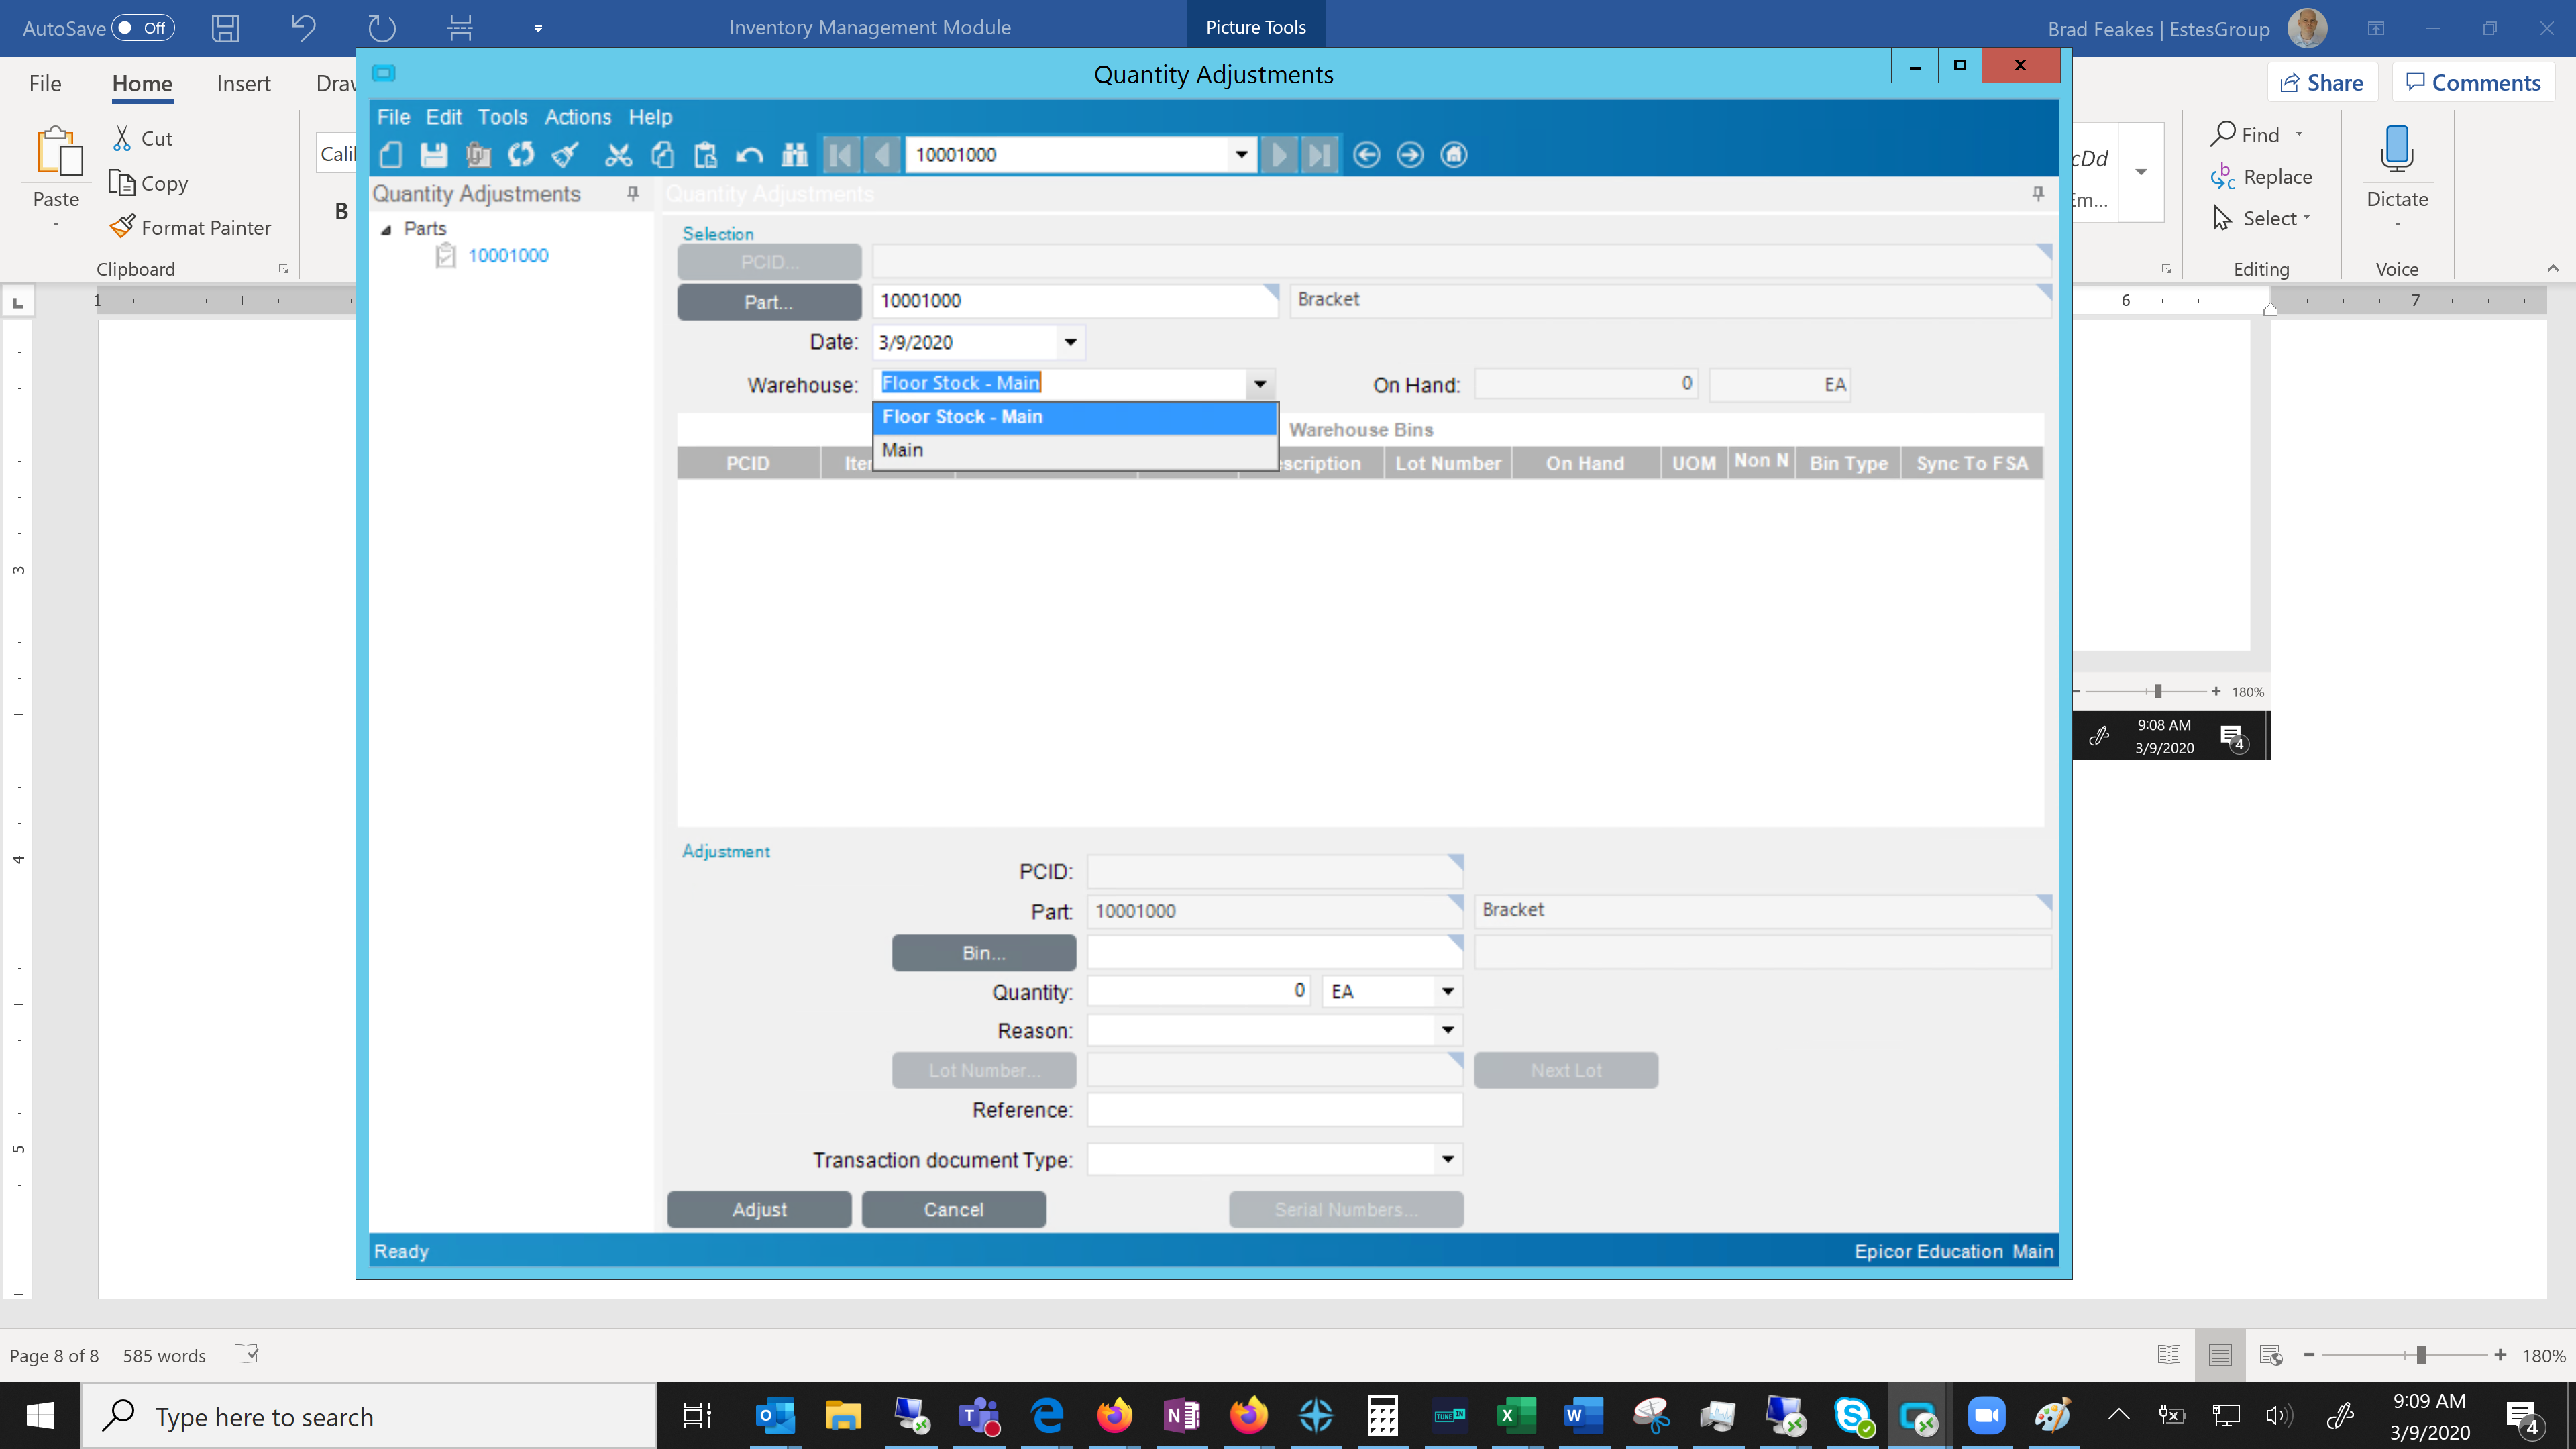
Task: Click the Adjust button
Action: 759,1209
